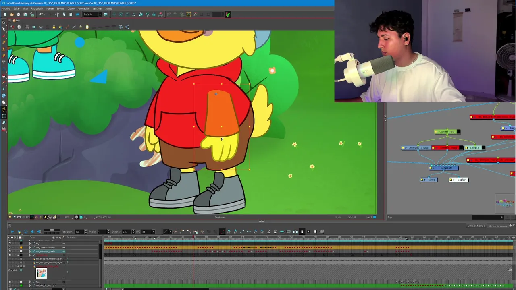Screen dimensions: 516x290
Task: Click the orange color swatch of CH_CHARLI layer
Action: pos(21,247)
